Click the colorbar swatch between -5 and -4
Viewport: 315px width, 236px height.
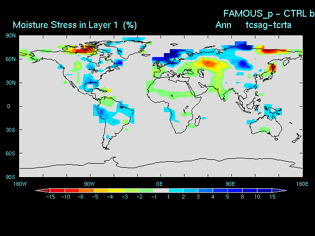[x=102, y=190]
